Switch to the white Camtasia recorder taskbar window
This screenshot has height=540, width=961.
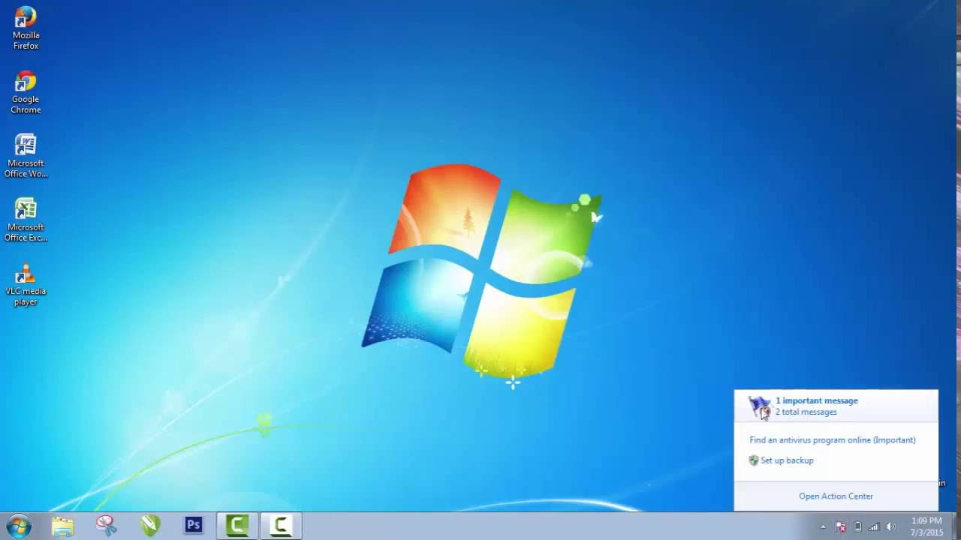coord(281,526)
